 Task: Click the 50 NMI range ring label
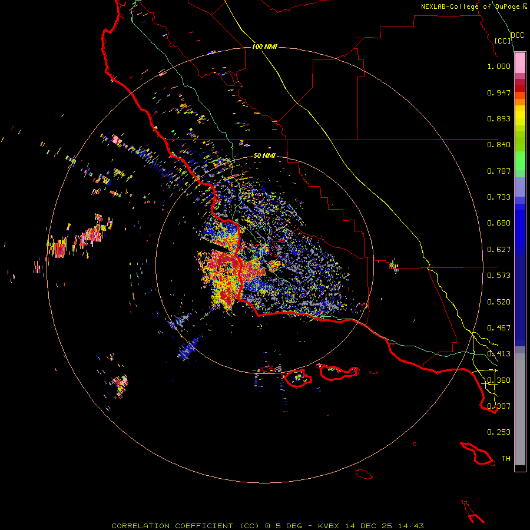pos(264,156)
